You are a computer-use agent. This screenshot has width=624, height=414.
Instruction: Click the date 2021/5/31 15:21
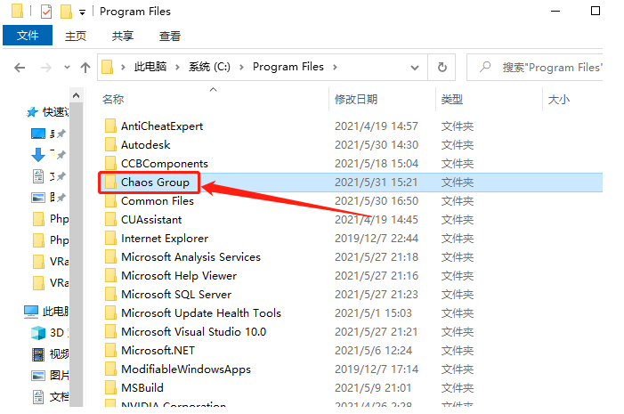click(376, 182)
